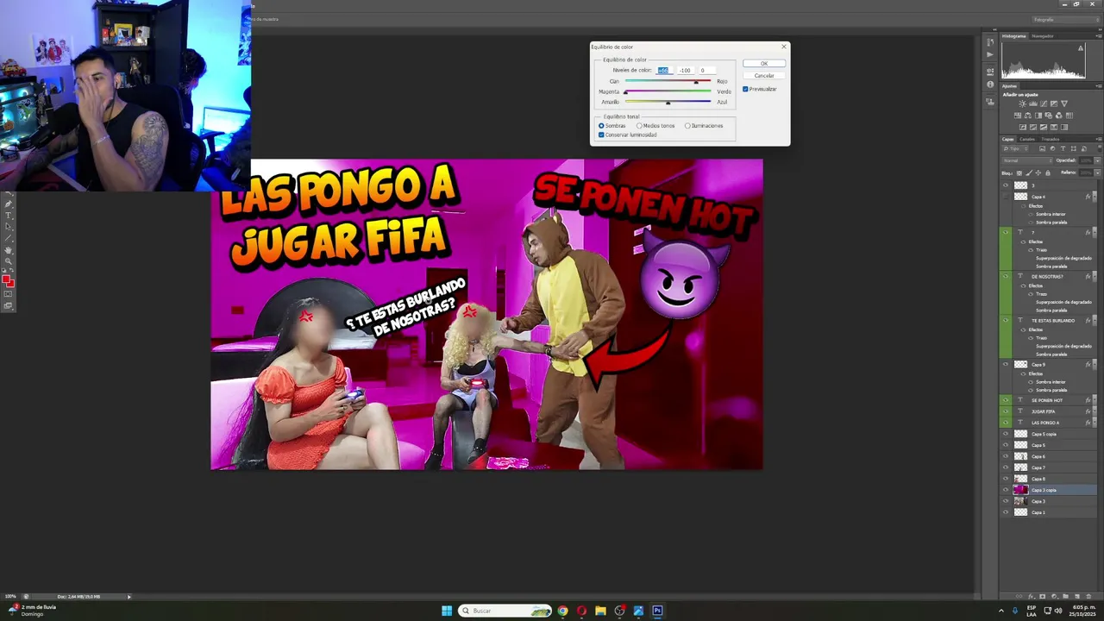Hide the Capa 3 copia layer
Screen dimensions: 1104x621
[1006, 490]
